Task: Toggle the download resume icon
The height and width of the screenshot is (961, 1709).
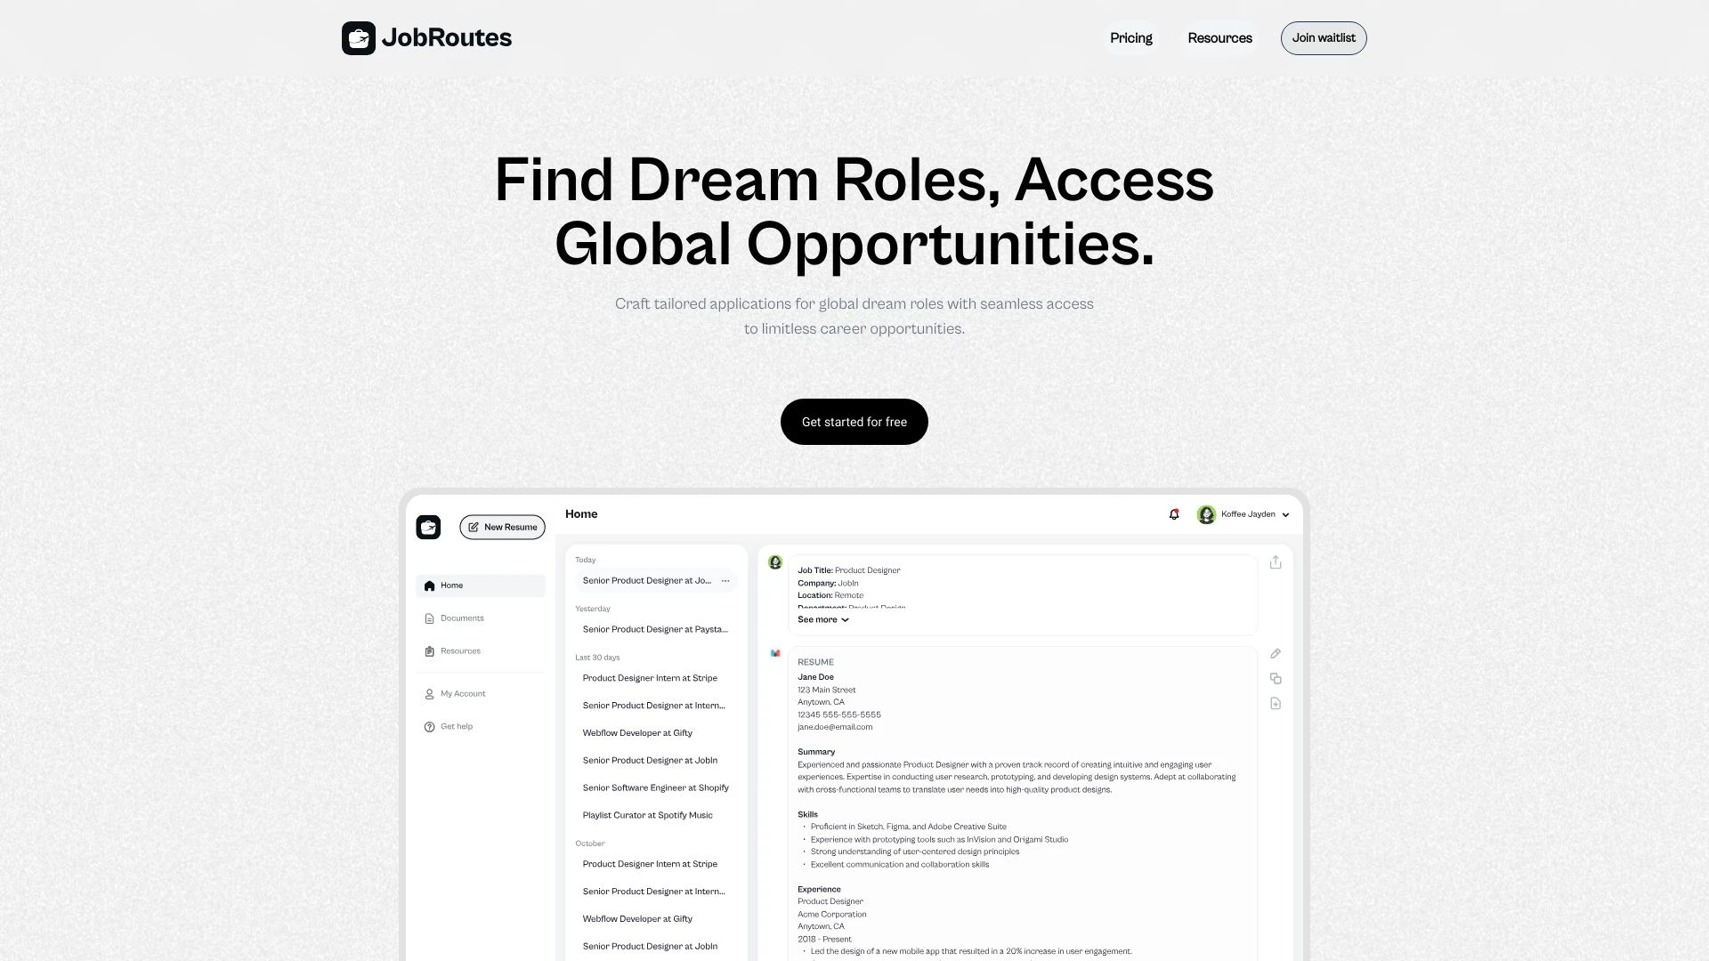Action: 1276,704
